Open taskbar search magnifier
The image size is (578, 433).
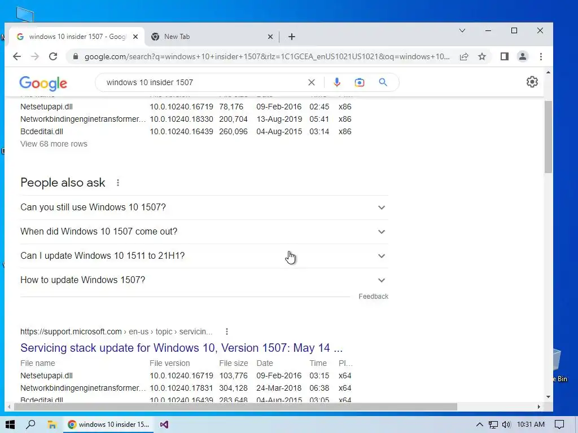click(x=30, y=425)
